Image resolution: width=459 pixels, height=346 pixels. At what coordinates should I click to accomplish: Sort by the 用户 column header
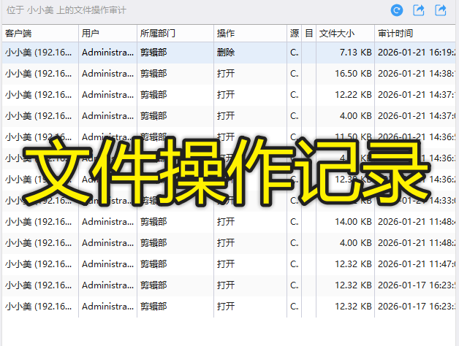pyautogui.click(x=107, y=34)
